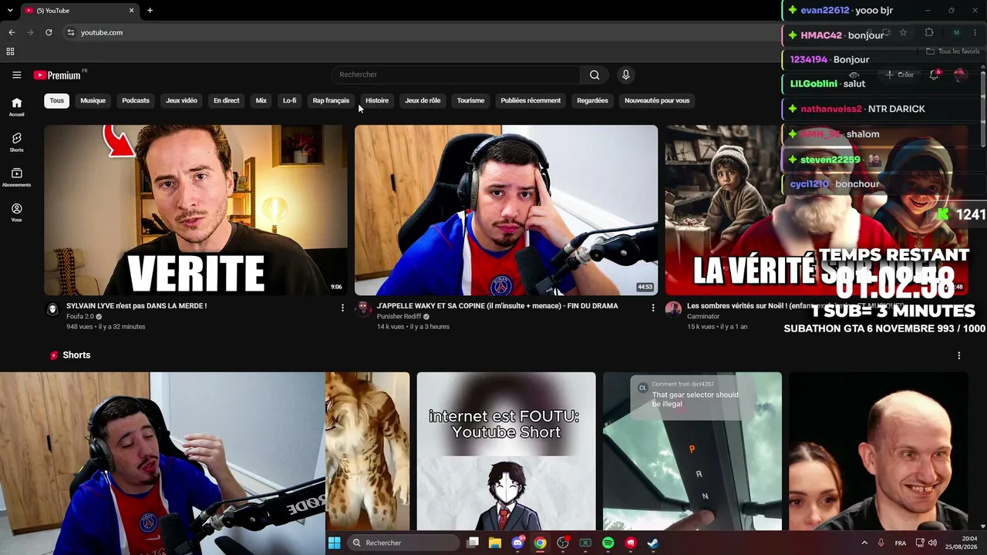The height and width of the screenshot is (555, 987).
Task: Open File Explorer from the taskbar
Action: [x=495, y=543]
